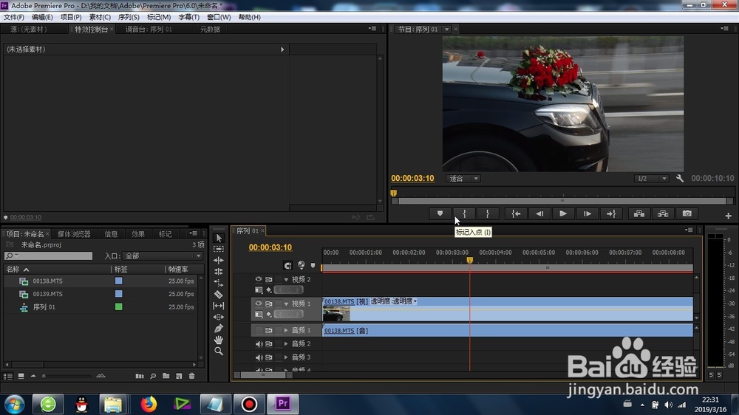
Task: Select the Track Select tool
Action: (218, 249)
